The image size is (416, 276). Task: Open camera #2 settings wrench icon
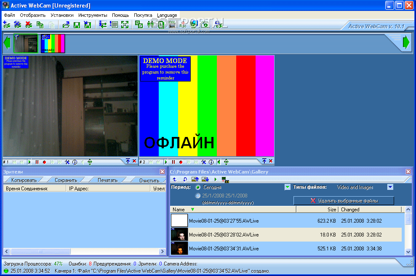pos(203,162)
